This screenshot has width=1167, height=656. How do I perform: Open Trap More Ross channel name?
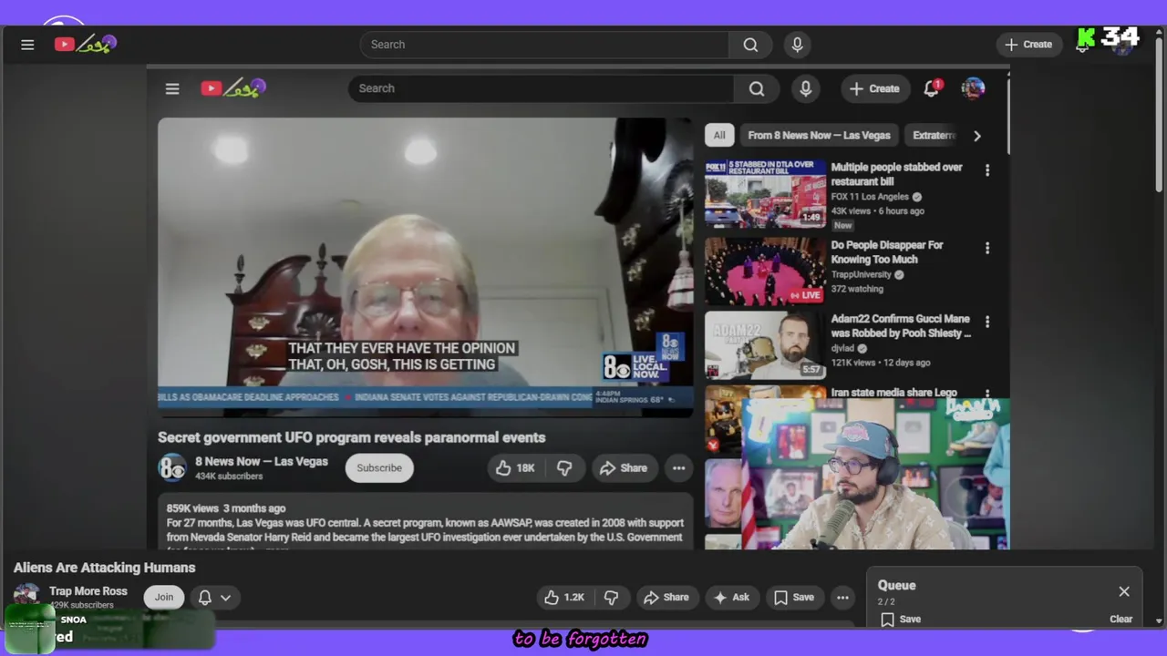88,591
